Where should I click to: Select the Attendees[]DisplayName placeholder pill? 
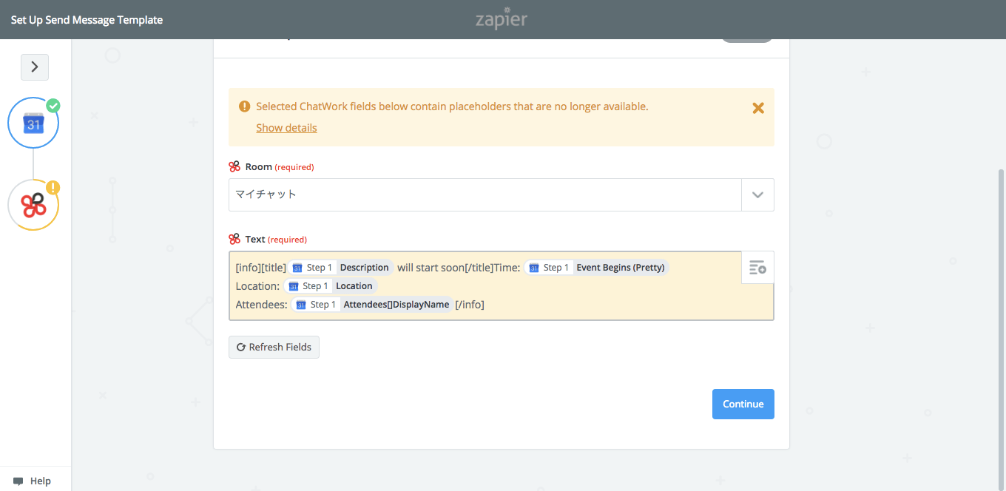[x=371, y=305]
